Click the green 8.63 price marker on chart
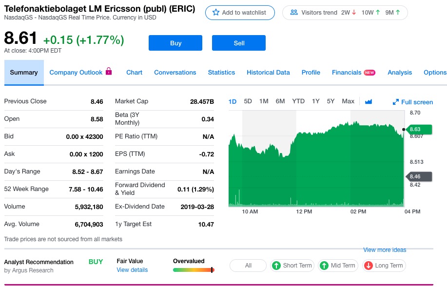This screenshot has width=447, height=287. pyautogui.click(x=419, y=130)
